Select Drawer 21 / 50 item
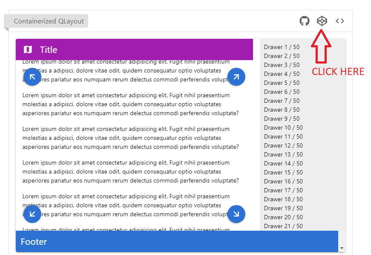371x255 pixels. [283, 226]
